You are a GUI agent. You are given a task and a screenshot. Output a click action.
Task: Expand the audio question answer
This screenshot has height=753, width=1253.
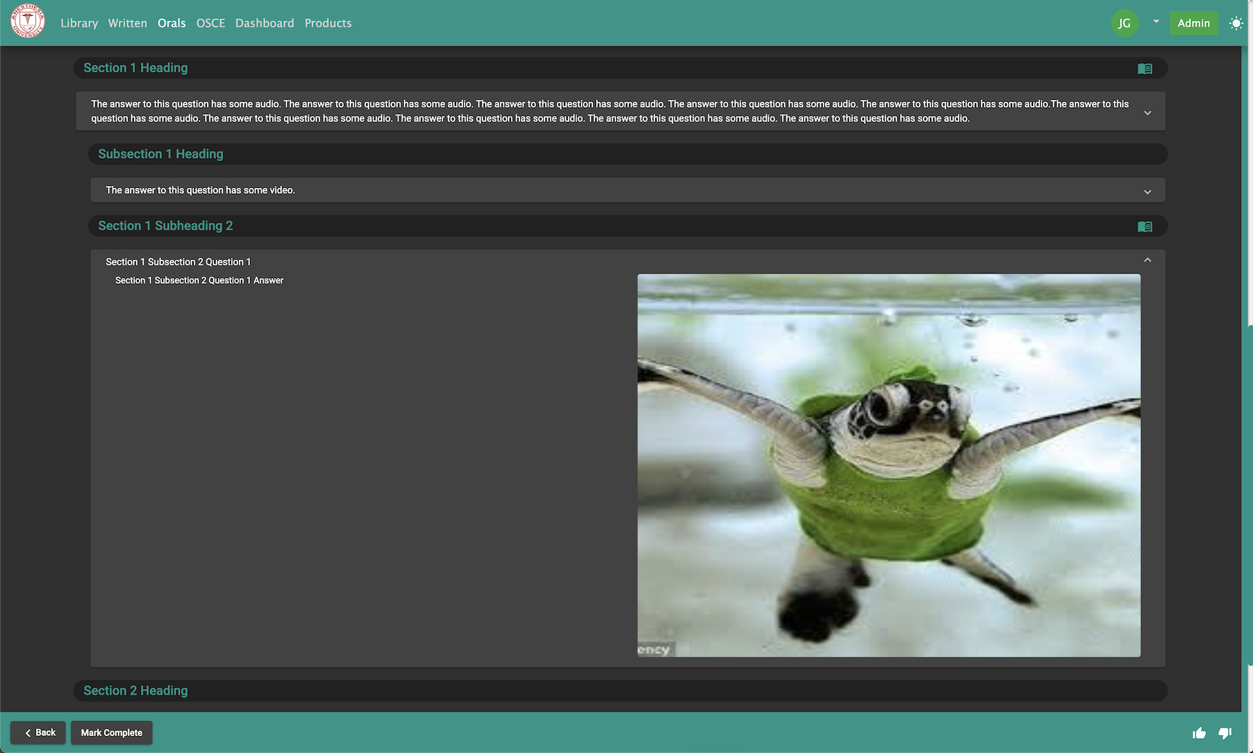pos(1147,113)
